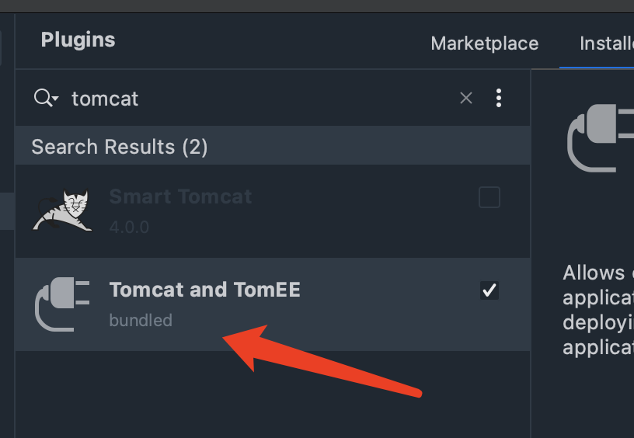
Task: Click the Plugins heading
Action: pos(78,40)
